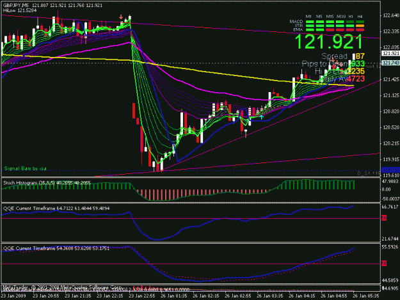The height and width of the screenshot is (300, 400).
Task: Click the 'Signal Bars by cja' label
Action: (25, 168)
